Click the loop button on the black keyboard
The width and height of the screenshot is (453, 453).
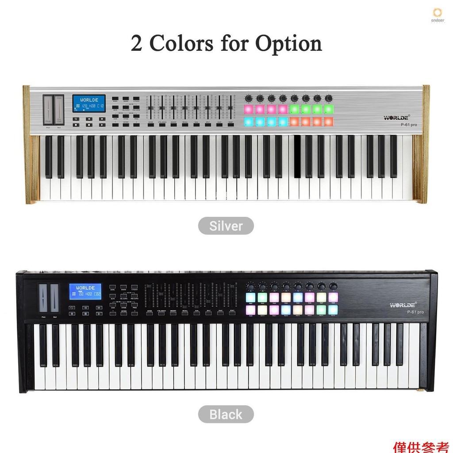click(72, 308)
